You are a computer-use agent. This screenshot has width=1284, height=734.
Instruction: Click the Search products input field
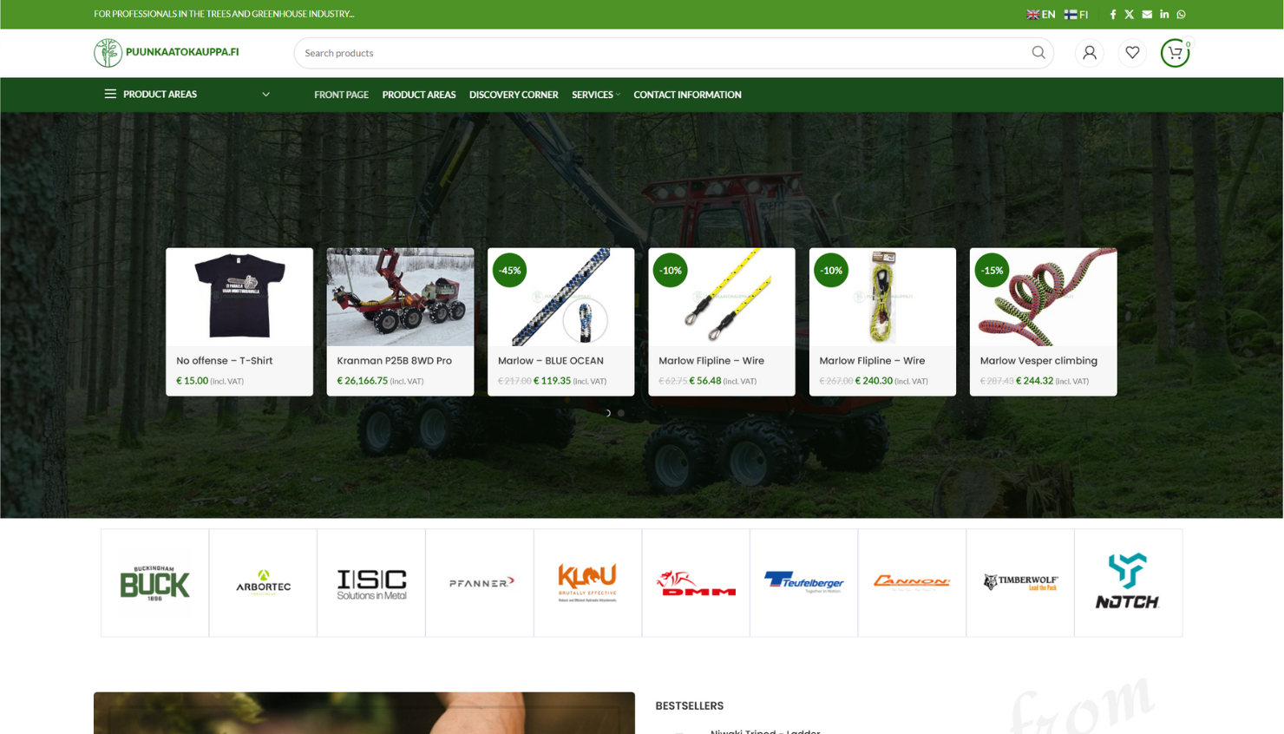pyautogui.click(x=659, y=53)
